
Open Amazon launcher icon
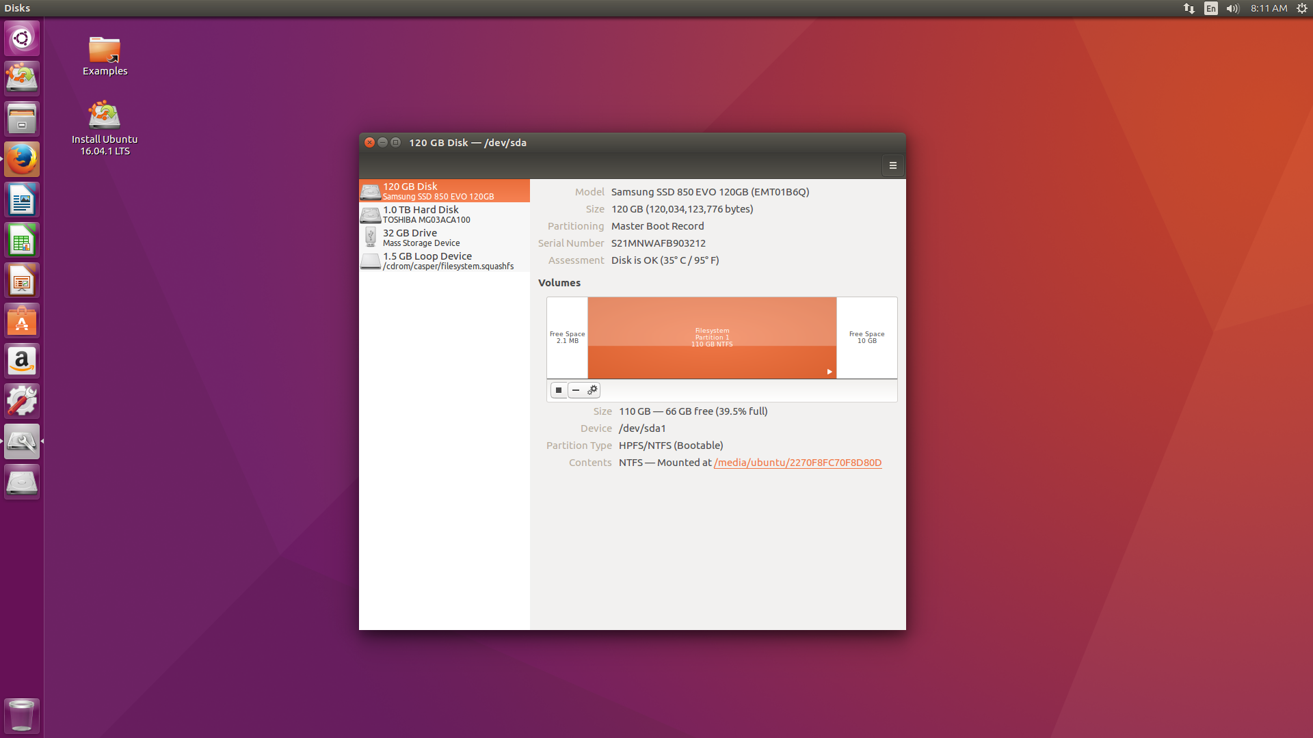[x=22, y=361]
